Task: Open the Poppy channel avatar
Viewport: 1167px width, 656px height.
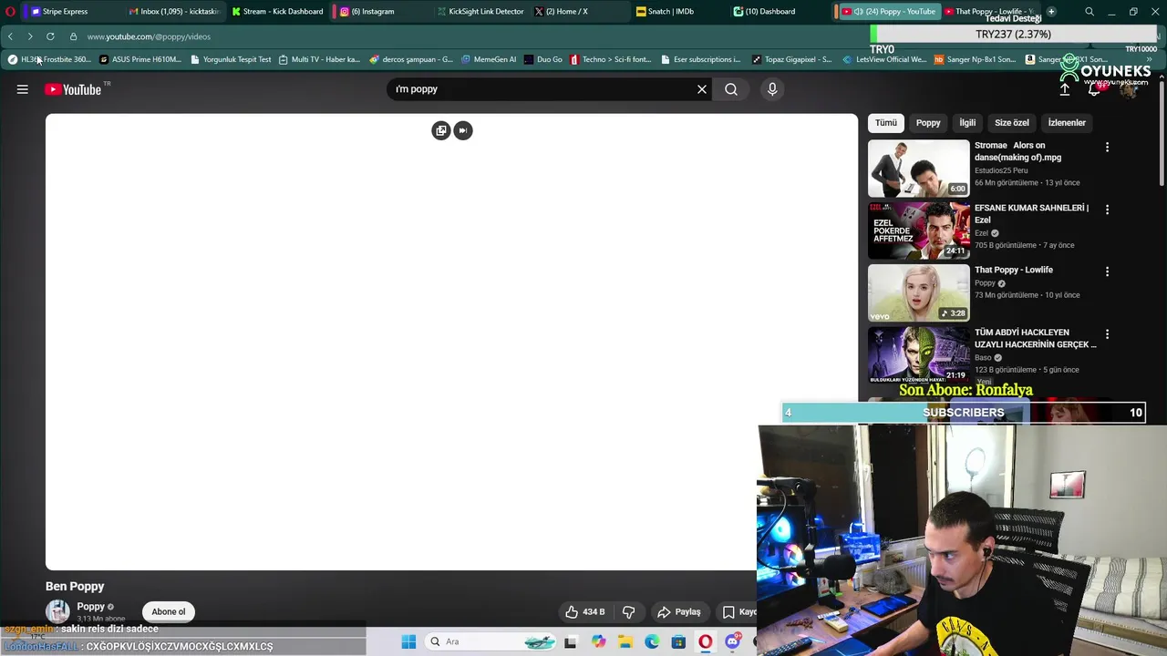Action: 58,611
